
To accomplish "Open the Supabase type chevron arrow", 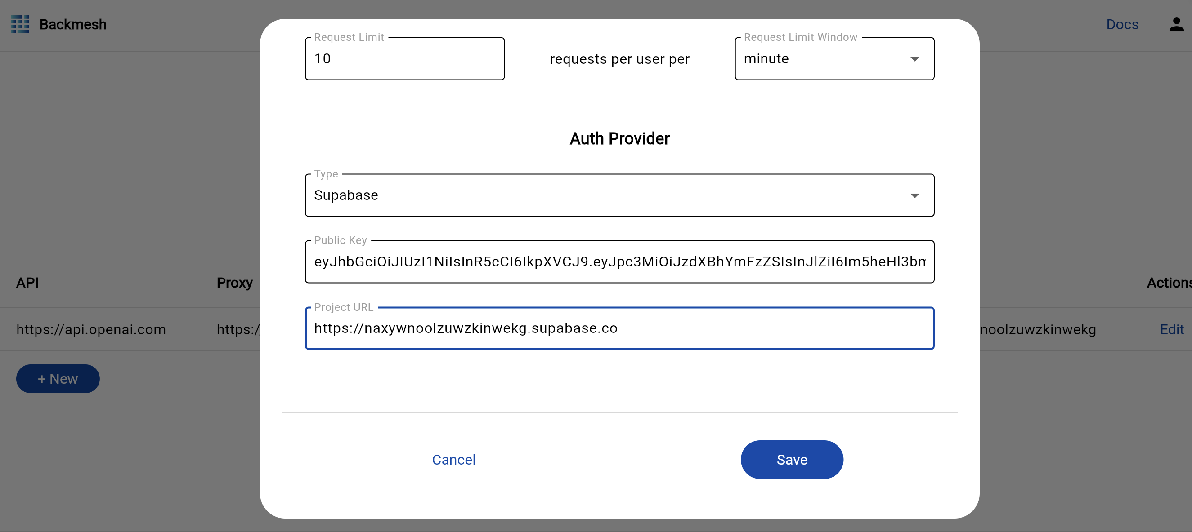I will (915, 195).
